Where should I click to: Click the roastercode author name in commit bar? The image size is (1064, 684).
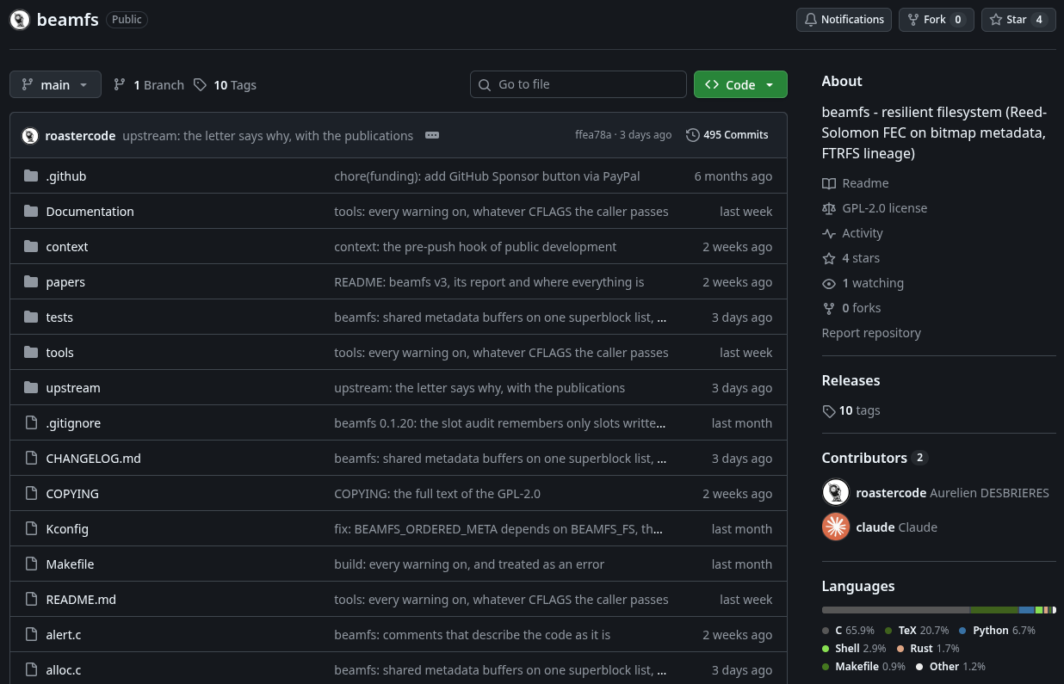coord(80,136)
